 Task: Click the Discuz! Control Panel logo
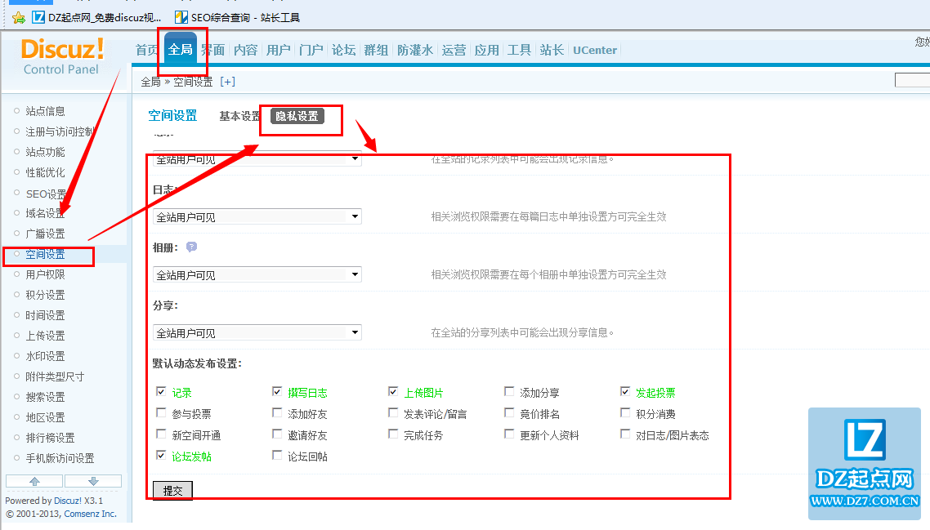(62, 57)
